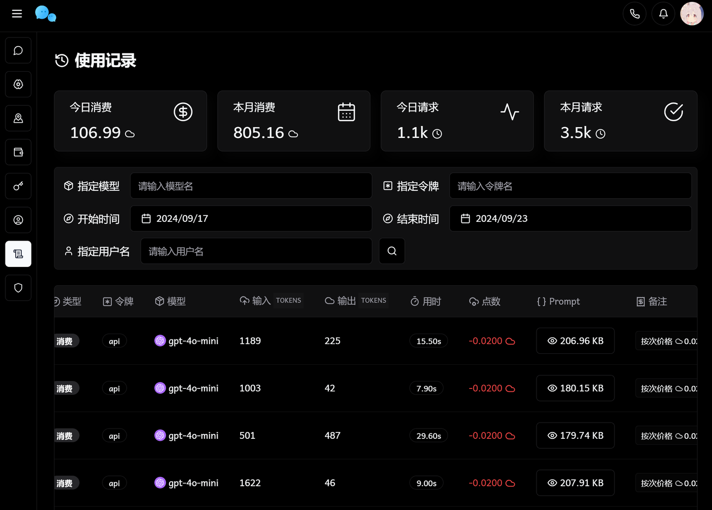Open the user account sidebar icon

(18, 220)
